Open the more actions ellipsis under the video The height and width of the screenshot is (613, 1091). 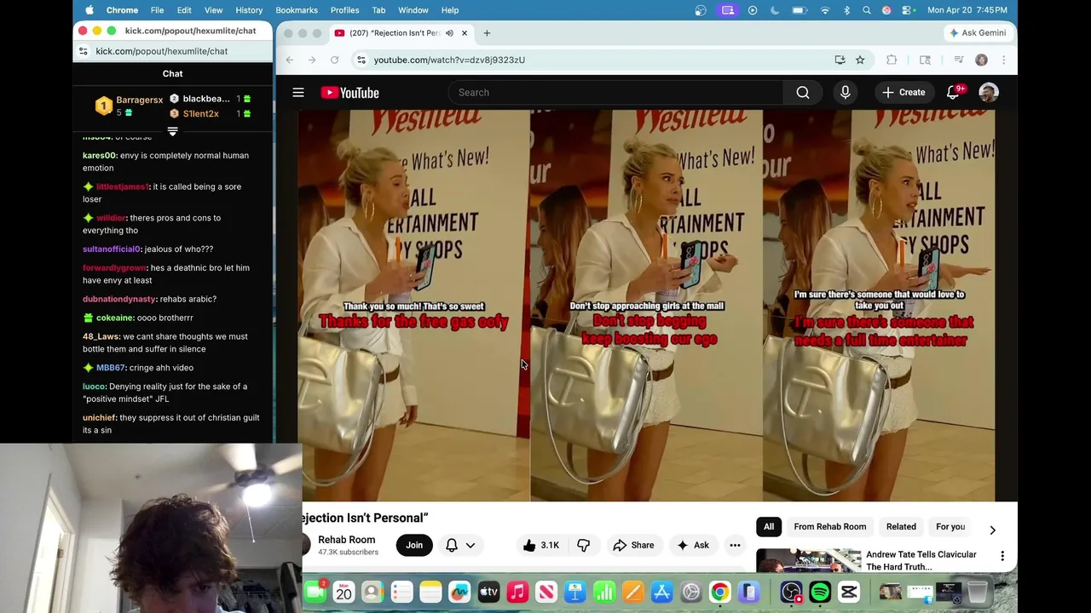click(735, 545)
